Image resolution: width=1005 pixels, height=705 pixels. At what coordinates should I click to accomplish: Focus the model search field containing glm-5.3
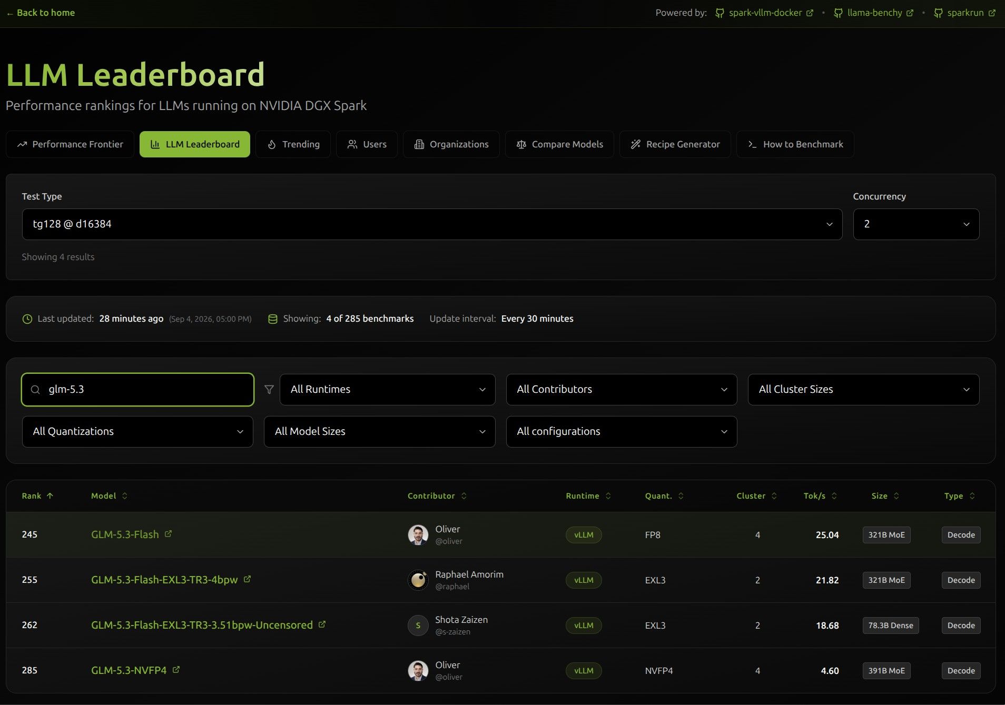click(x=137, y=390)
